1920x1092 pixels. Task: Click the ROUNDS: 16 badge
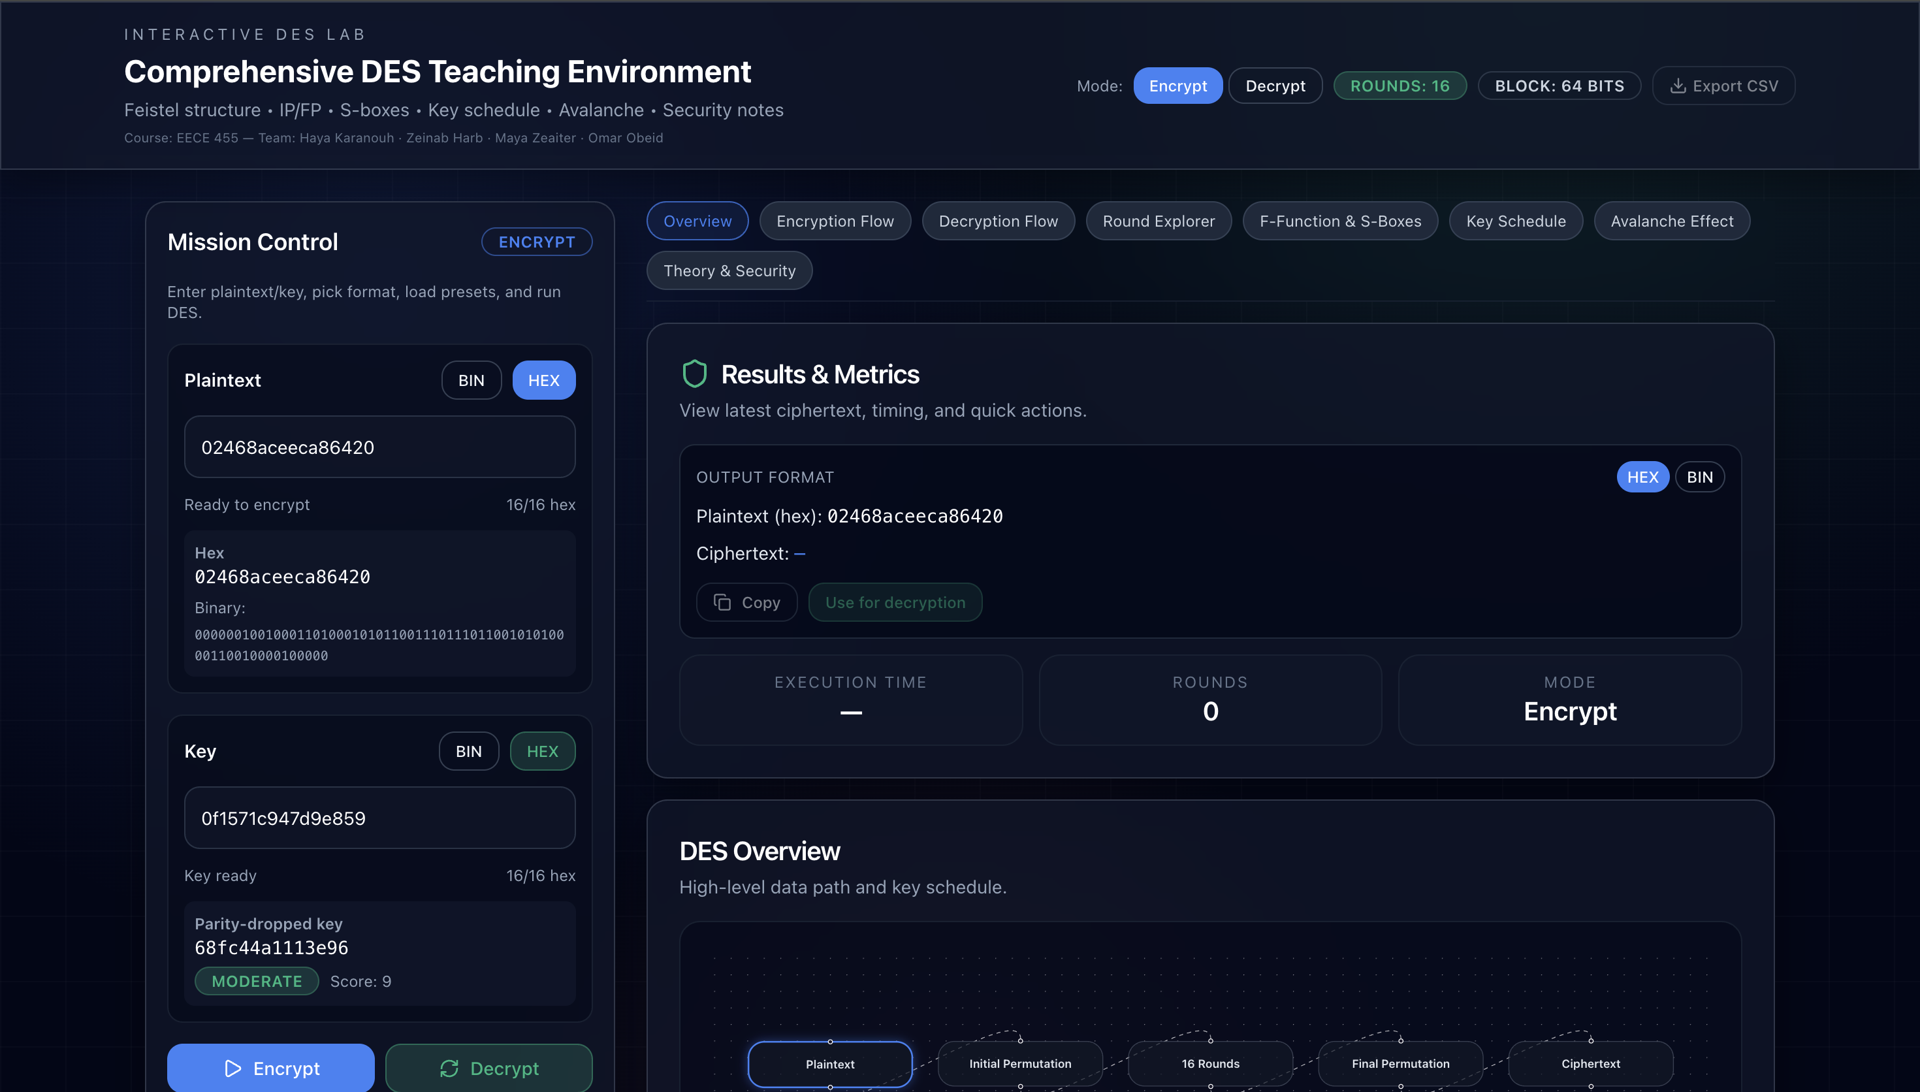[1399, 86]
